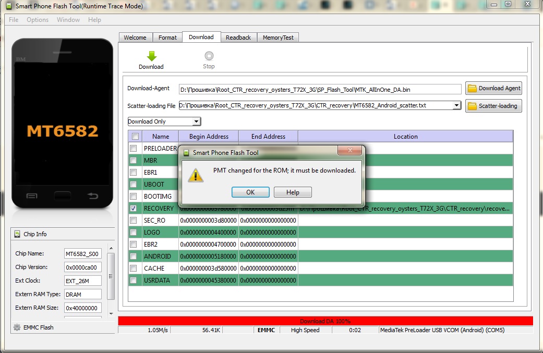Viewport: 543px width, 353px height.
Task: Close the Smart Phone Flash Tool dialog
Action: click(349, 151)
